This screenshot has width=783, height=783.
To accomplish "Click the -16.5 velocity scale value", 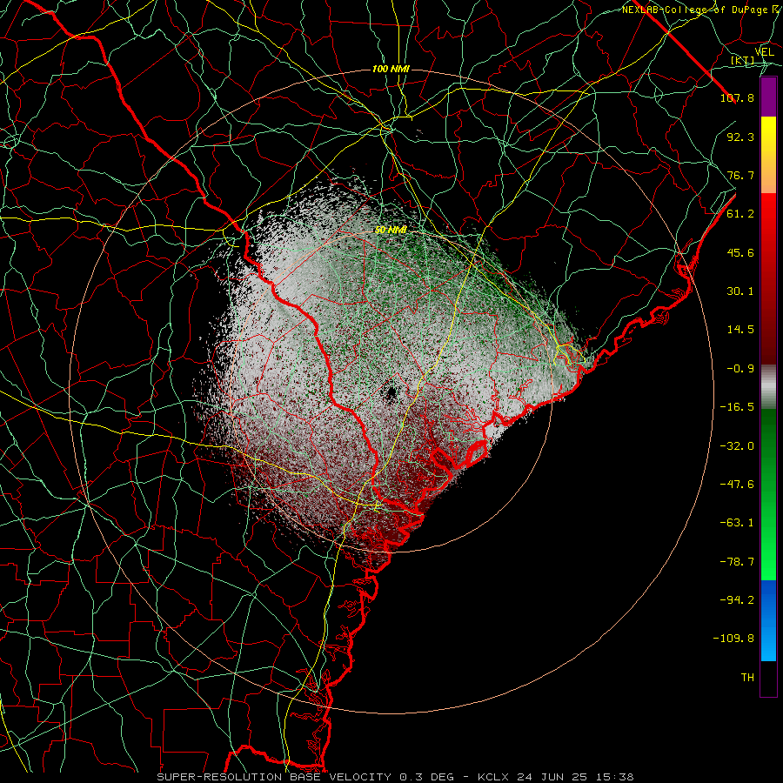I will [x=737, y=407].
